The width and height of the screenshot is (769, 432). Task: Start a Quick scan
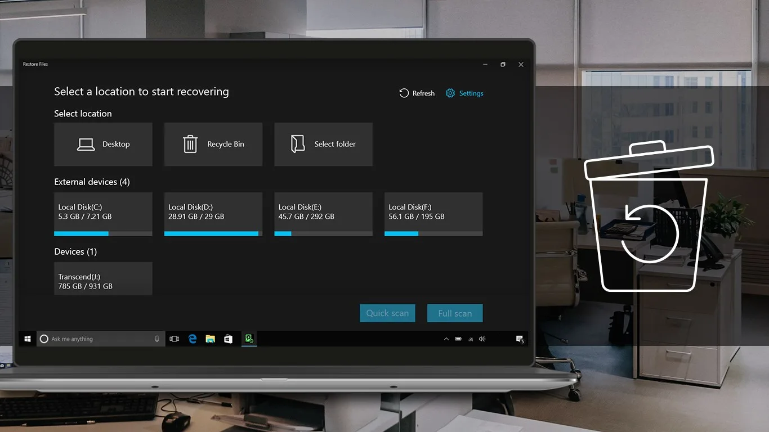click(387, 313)
